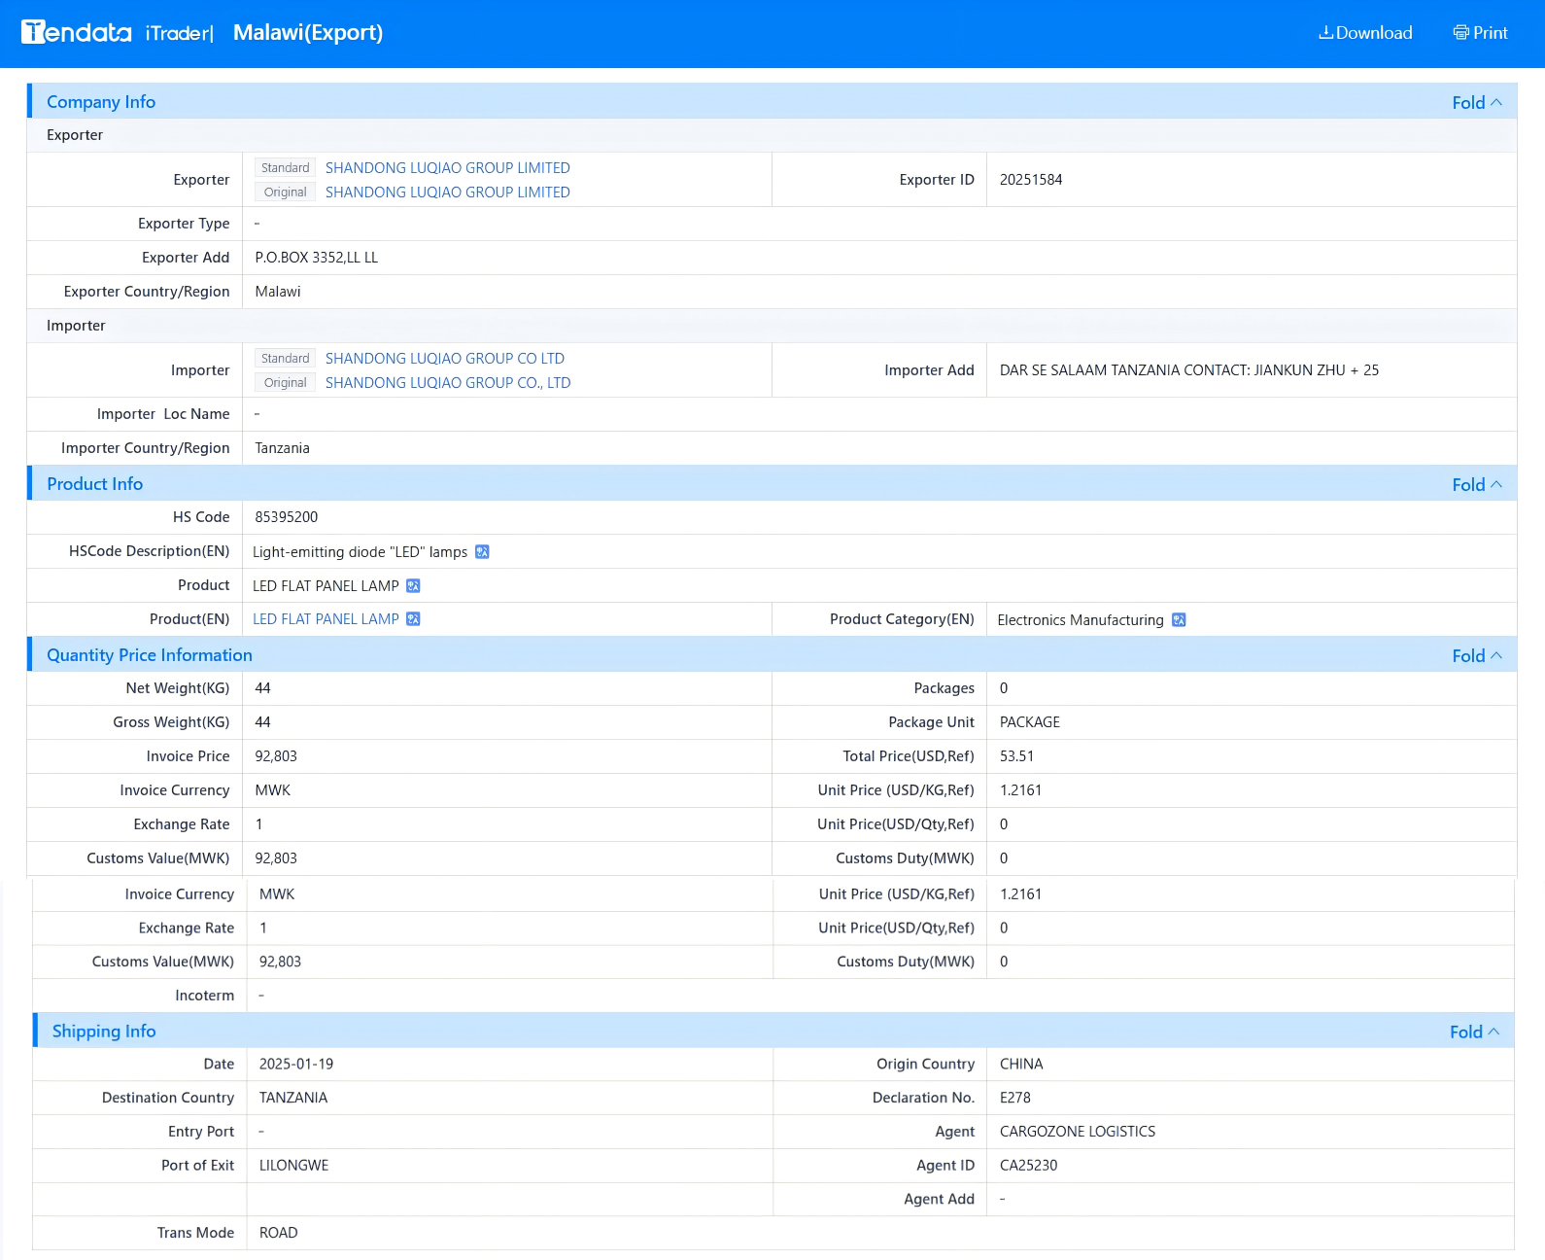Select Origin Country value CHINA
Screen dimensions: 1545x1260
point(1021,1065)
